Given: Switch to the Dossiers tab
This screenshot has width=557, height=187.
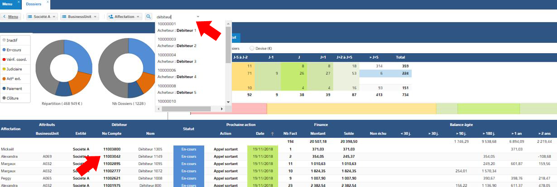Looking at the screenshot, I should (x=34, y=4).
